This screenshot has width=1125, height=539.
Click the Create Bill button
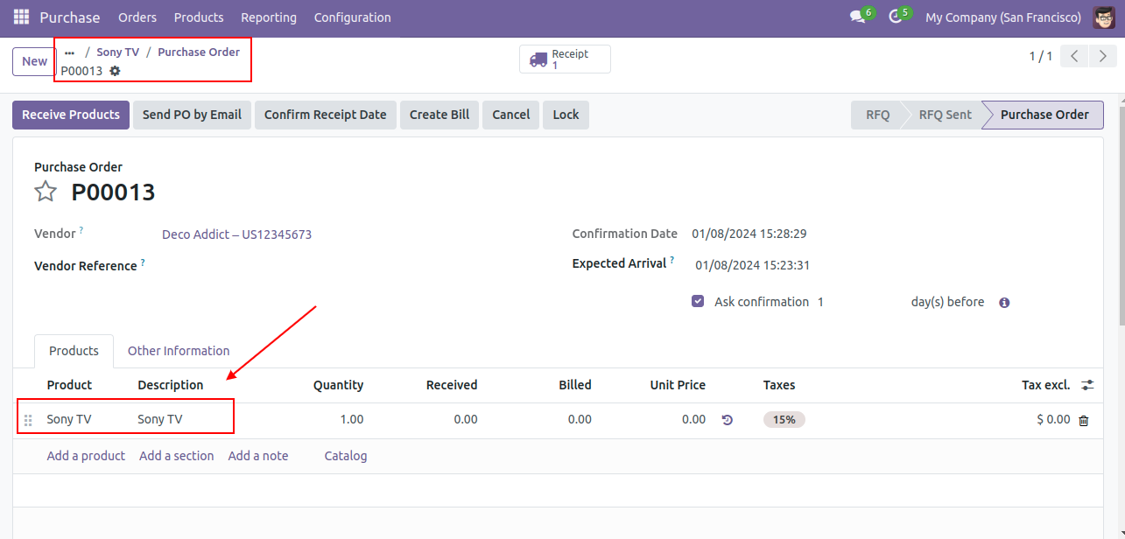439,115
